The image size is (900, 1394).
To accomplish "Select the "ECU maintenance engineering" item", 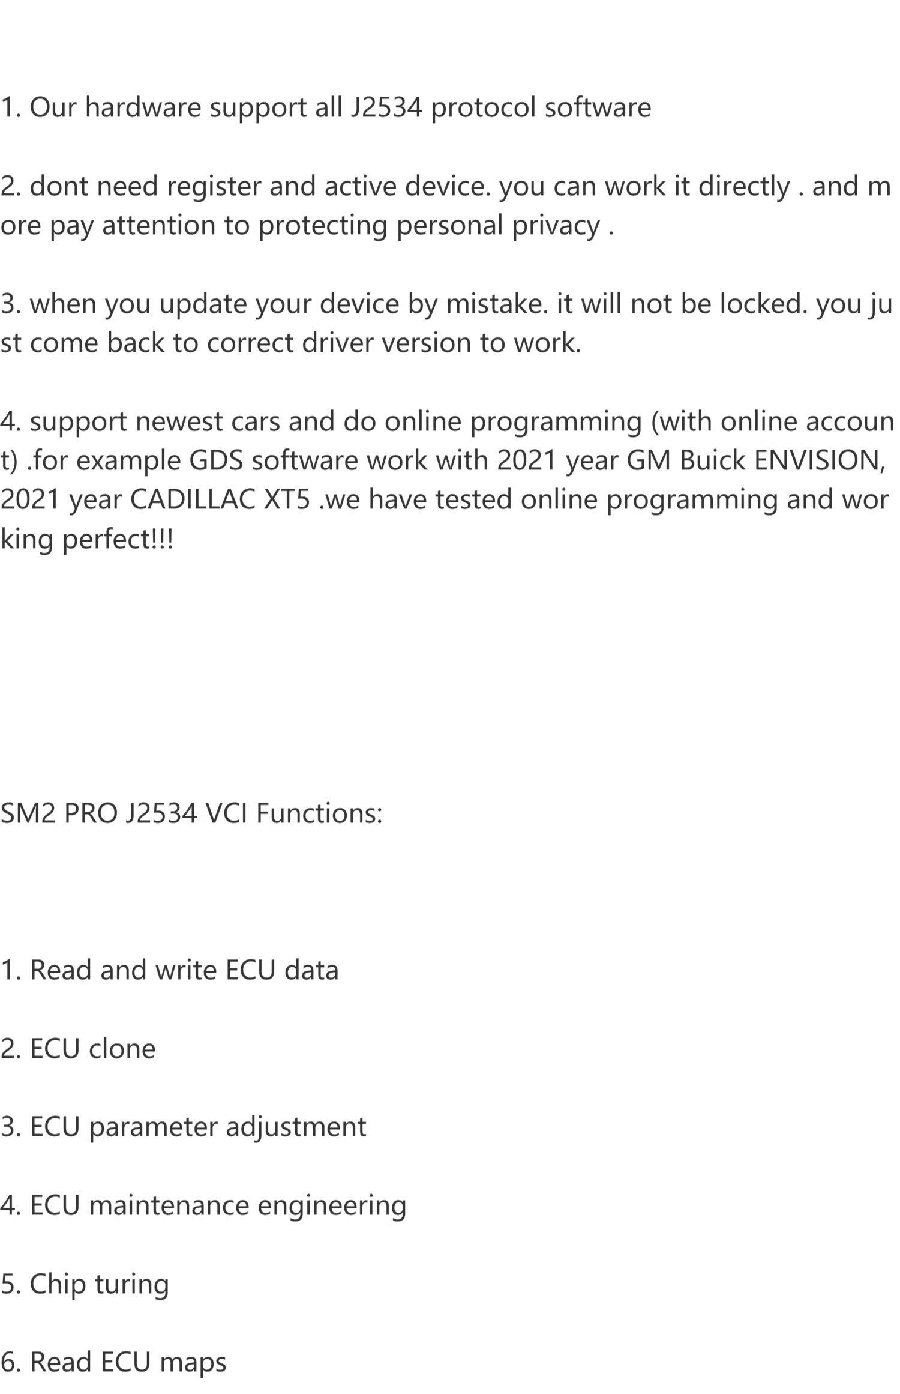I will (x=203, y=1205).
